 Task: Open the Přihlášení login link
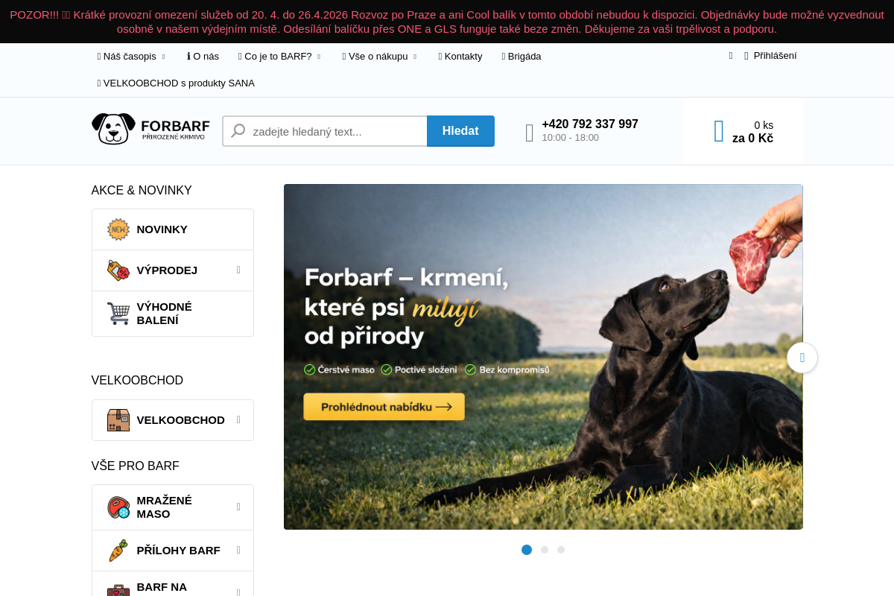[x=776, y=56]
